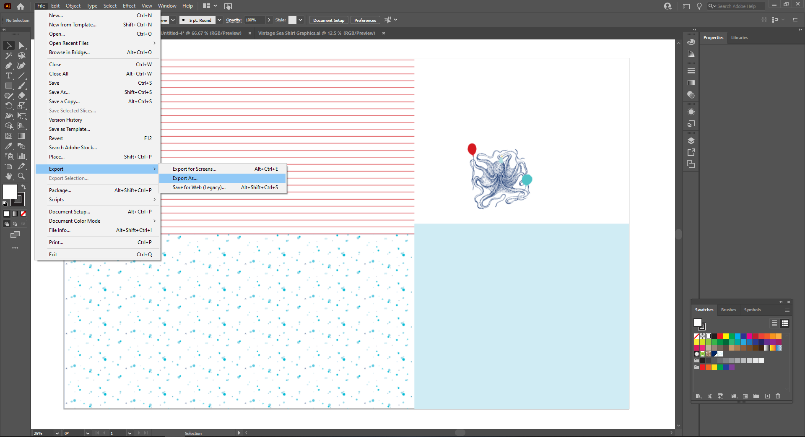Switch to the Brushes tab
The width and height of the screenshot is (805, 437).
728,310
